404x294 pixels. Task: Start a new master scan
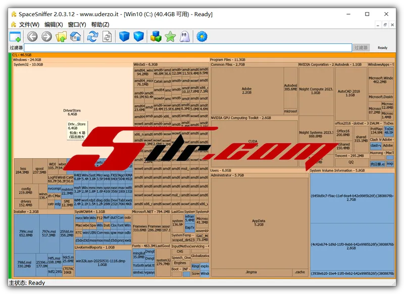click(92, 36)
